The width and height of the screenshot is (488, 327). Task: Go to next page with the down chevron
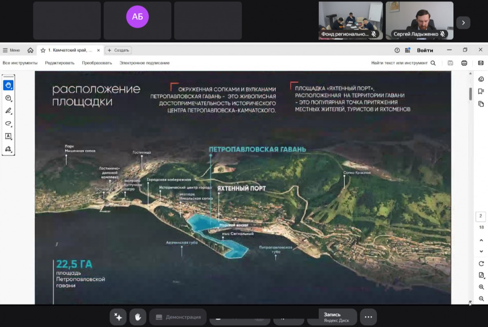click(x=481, y=251)
